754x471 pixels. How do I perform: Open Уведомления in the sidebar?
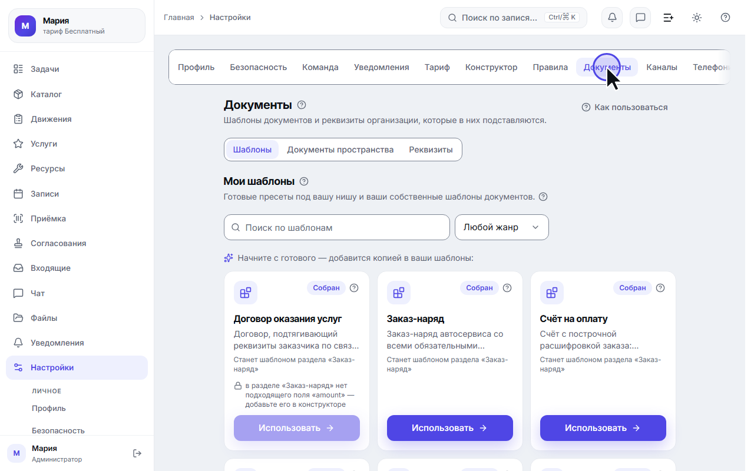click(x=77, y=343)
